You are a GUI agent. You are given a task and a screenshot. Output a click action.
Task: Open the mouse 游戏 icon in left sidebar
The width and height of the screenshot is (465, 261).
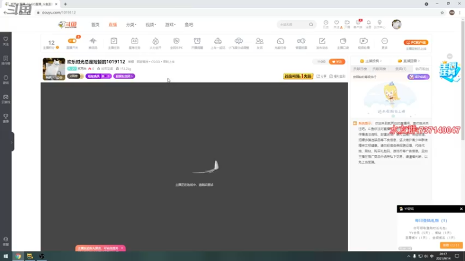point(6,79)
